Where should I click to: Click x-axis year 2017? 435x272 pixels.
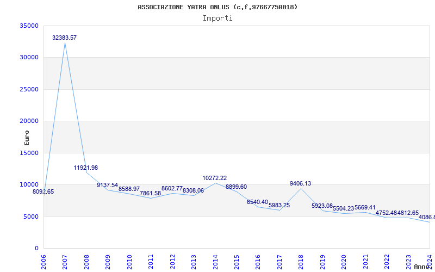pyautogui.click(x=279, y=262)
